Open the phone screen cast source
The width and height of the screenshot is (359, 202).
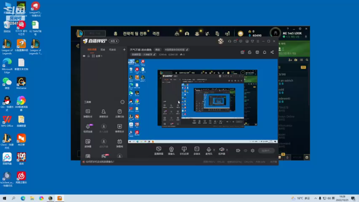coord(184,151)
